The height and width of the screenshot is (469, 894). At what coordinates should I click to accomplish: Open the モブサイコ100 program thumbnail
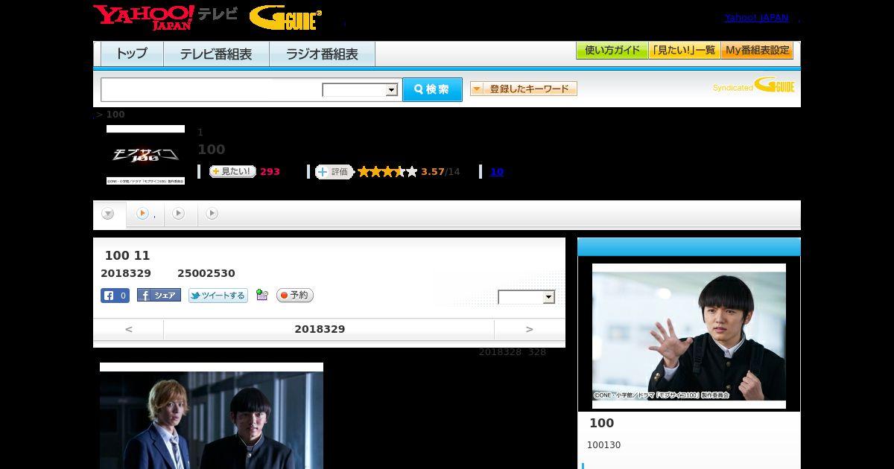[145, 155]
